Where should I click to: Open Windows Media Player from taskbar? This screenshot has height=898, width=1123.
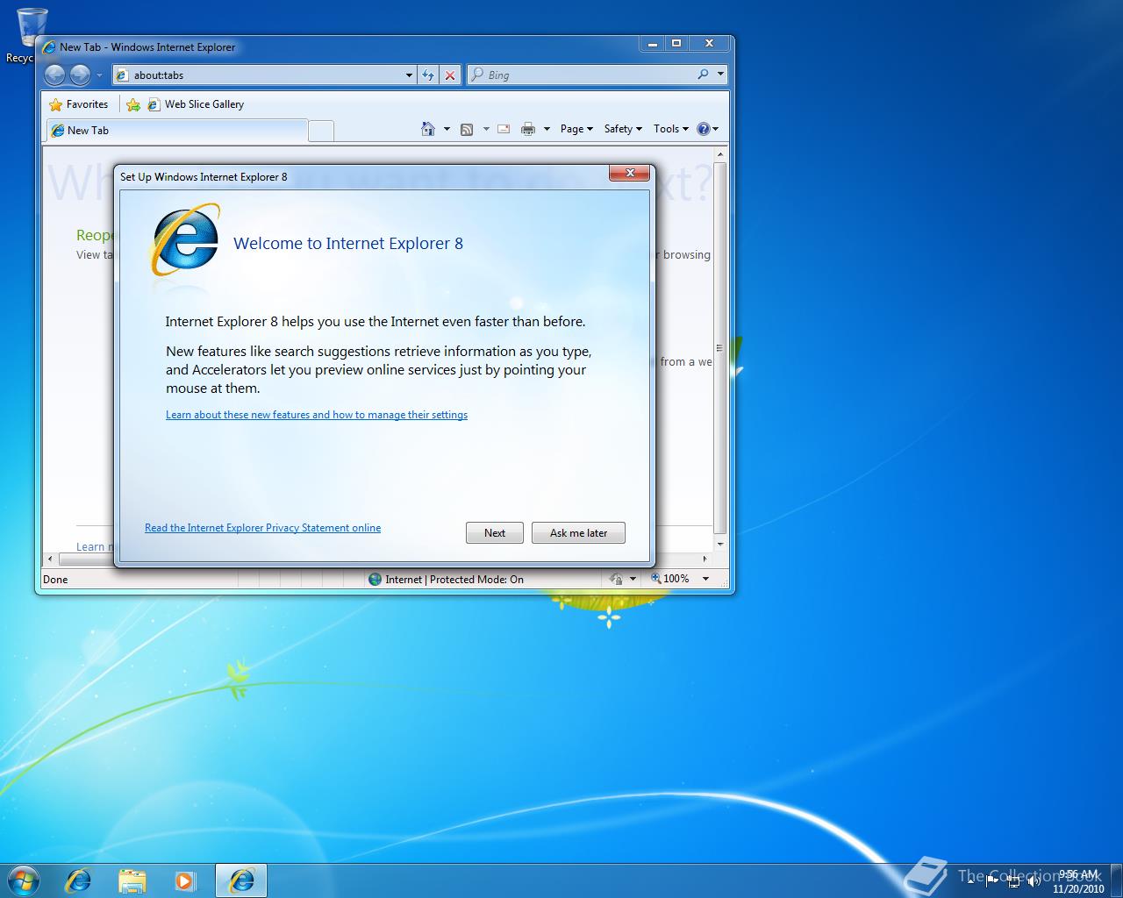coord(184,880)
